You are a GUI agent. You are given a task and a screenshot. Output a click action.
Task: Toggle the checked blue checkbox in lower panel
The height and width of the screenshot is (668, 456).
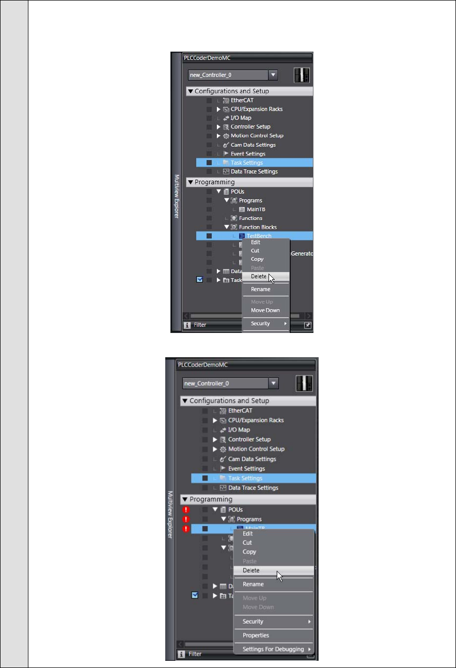pos(194,596)
